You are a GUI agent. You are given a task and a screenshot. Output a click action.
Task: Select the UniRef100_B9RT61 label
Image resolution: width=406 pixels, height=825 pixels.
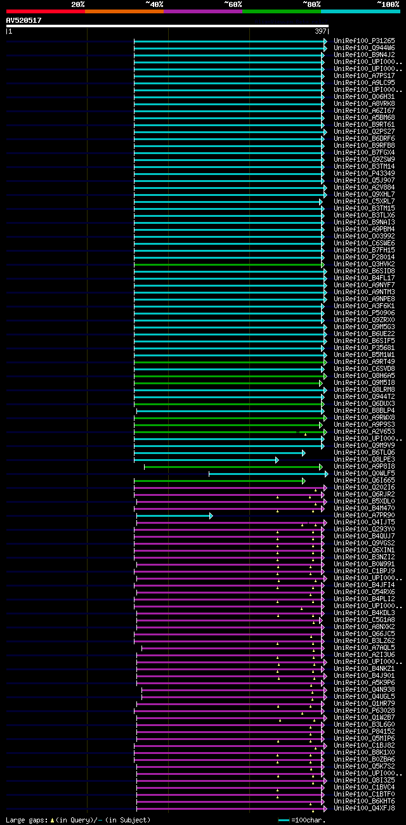[364, 125]
